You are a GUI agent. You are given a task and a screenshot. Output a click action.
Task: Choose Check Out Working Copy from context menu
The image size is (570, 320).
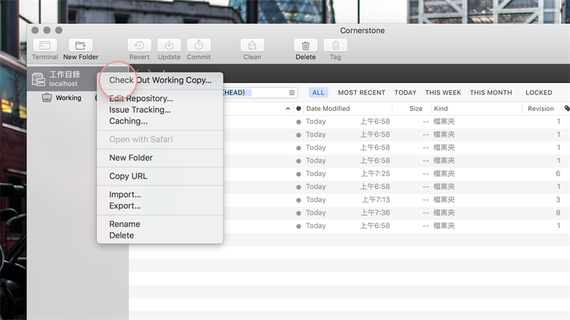(x=160, y=80)
